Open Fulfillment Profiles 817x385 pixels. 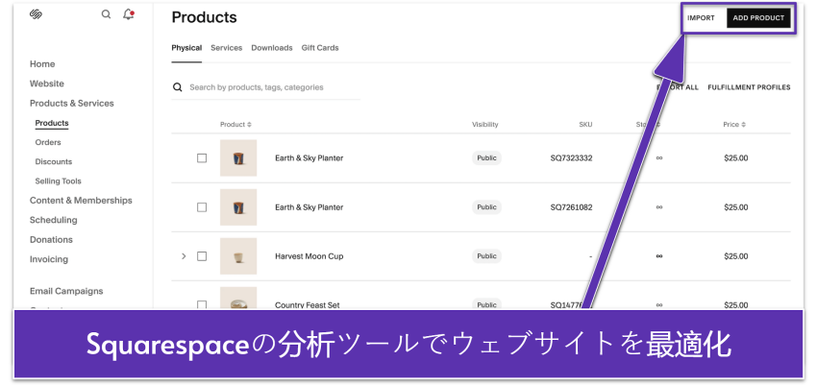tap(749, 87)
